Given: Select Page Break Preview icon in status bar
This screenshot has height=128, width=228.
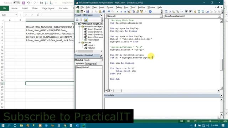Looking at the screenshot, I should 195,121.
